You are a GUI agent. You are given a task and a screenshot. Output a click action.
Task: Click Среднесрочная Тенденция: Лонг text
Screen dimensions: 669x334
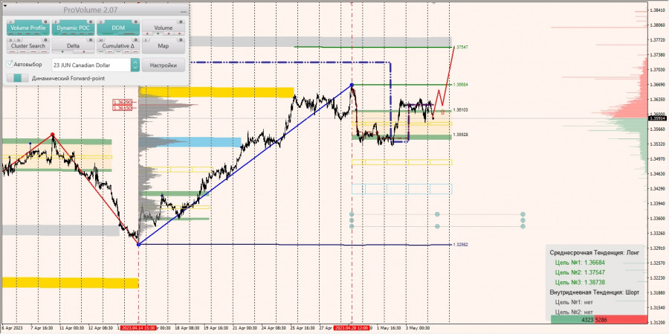coord(595,252)
